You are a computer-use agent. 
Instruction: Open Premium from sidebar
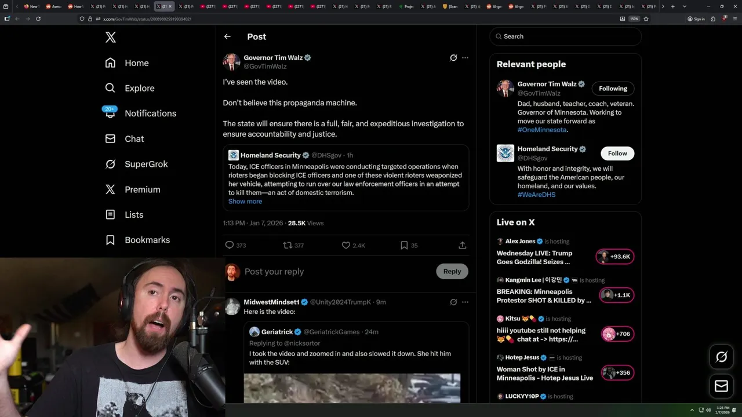point(132,189)
